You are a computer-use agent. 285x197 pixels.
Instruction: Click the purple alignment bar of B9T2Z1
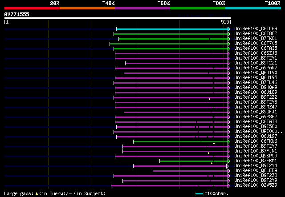coord(177,63)
